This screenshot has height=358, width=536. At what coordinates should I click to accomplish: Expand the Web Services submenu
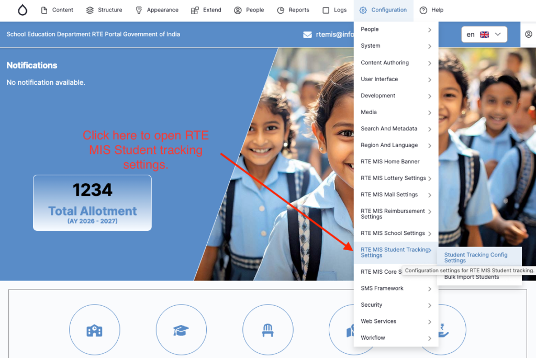429,322
